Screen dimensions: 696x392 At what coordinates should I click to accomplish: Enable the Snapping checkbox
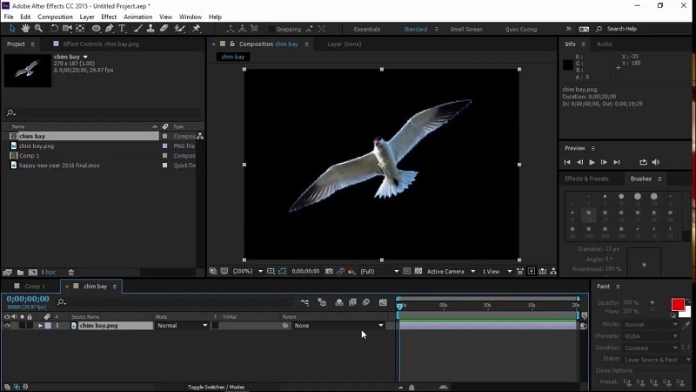pos(271,29)
